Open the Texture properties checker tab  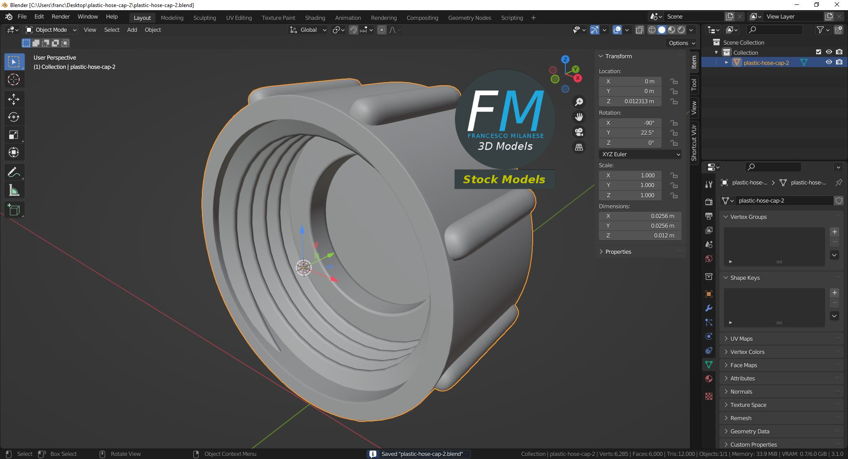(709, 396)
